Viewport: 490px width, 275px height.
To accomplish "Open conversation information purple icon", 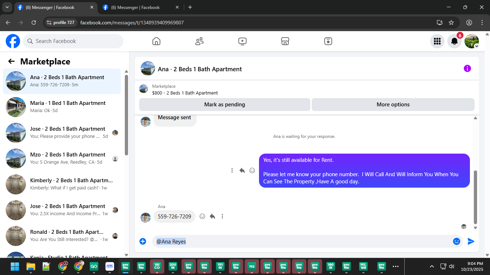I will click(467, 68).
